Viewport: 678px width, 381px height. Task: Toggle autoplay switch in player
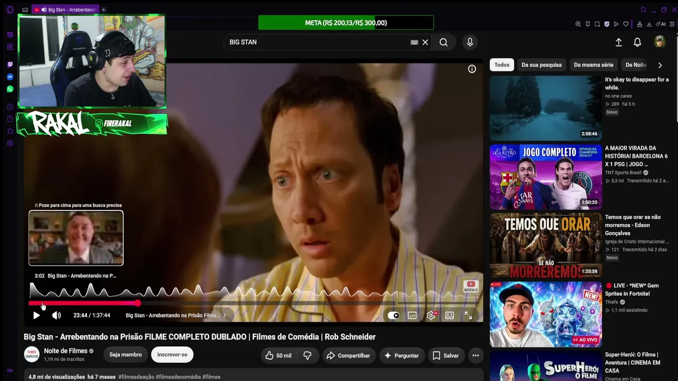394,315
